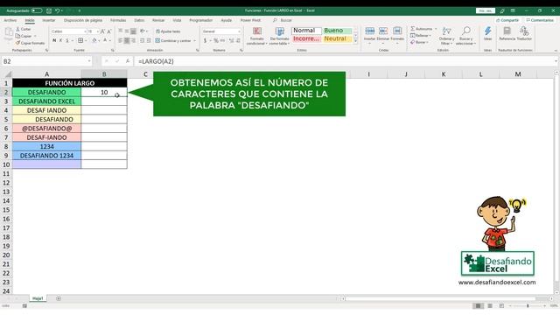This screenshot has height=315, width=560.
Task: Open the font color dropdown arrow
Action: (110, 41)
